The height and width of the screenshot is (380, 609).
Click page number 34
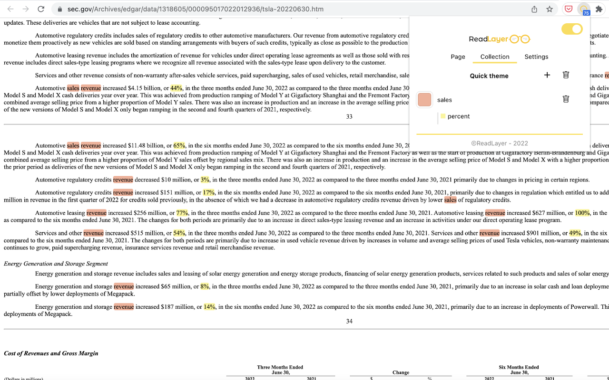pyautogui.click(x=349, y=322)
